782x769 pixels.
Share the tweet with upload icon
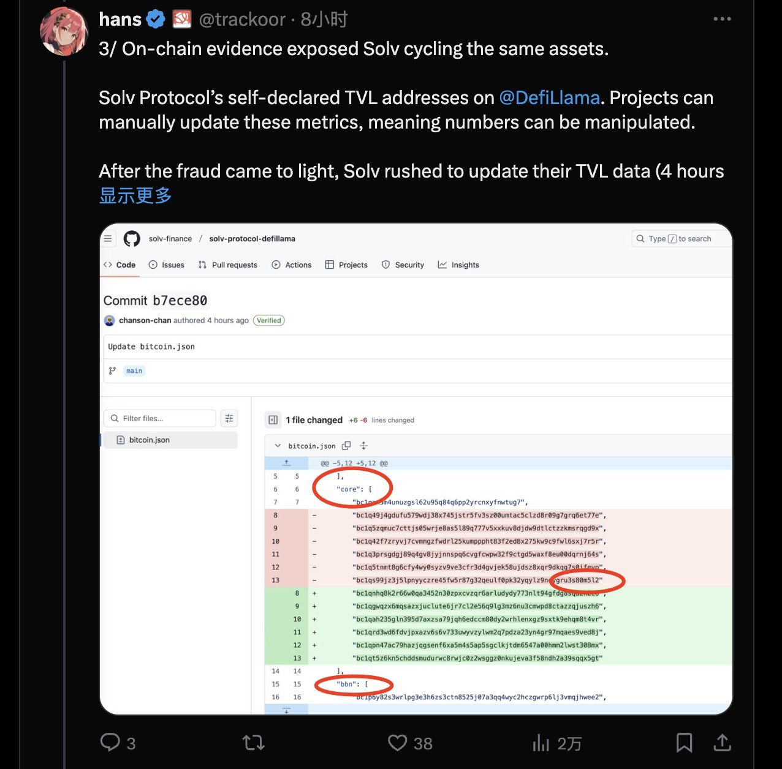[x=723, y=743]
